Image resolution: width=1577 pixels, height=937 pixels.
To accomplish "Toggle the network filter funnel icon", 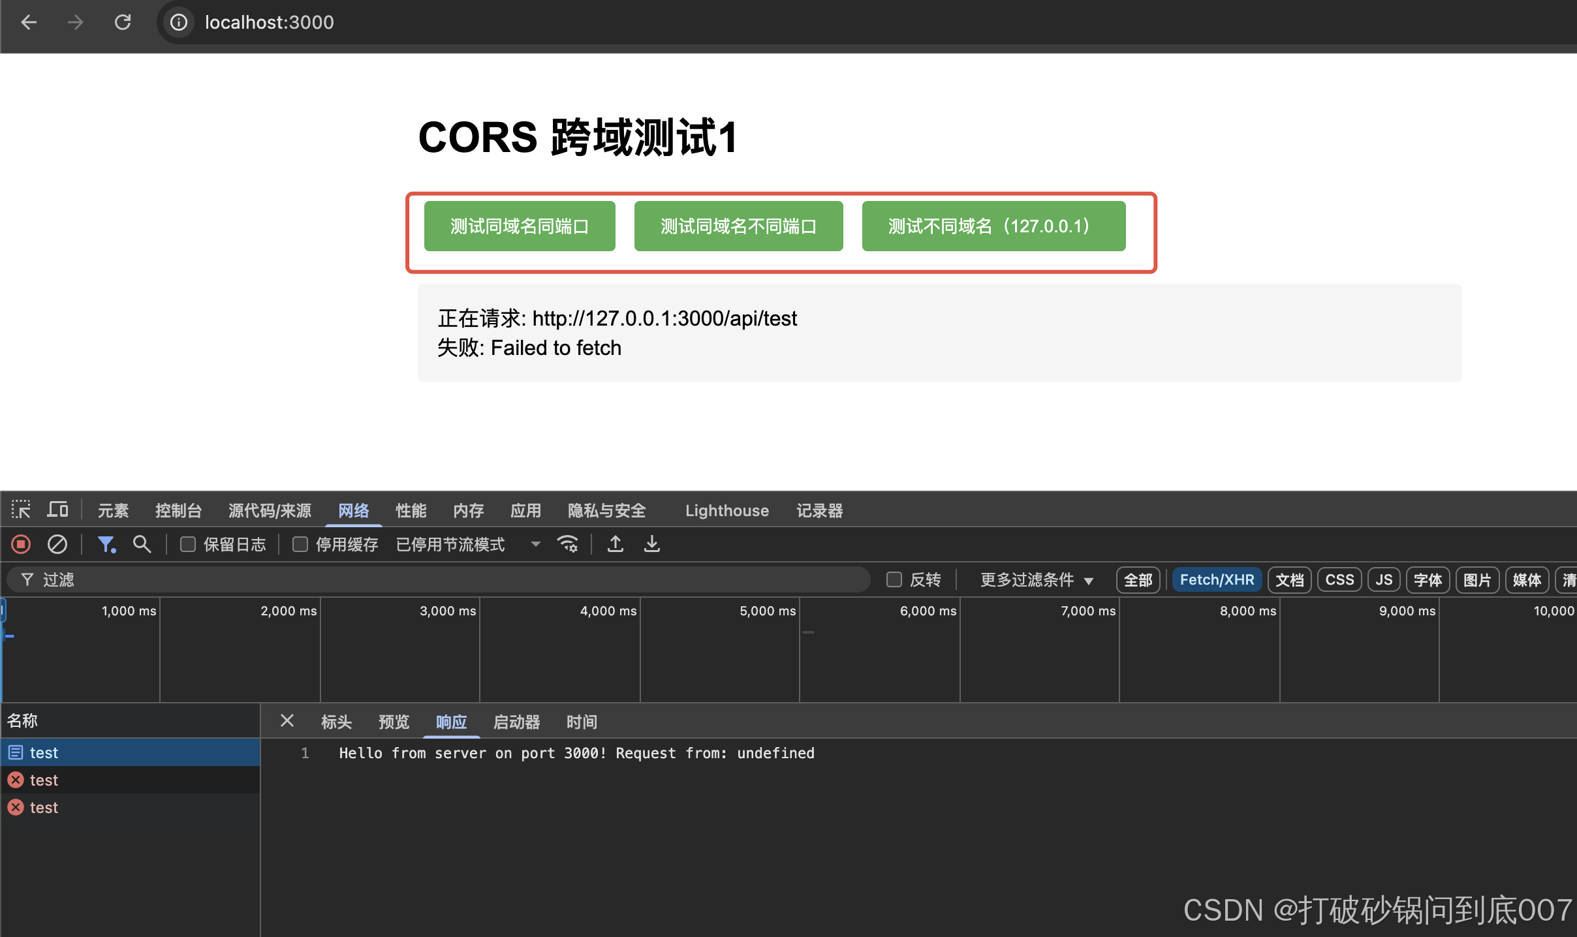I will (x=106, y=544).
